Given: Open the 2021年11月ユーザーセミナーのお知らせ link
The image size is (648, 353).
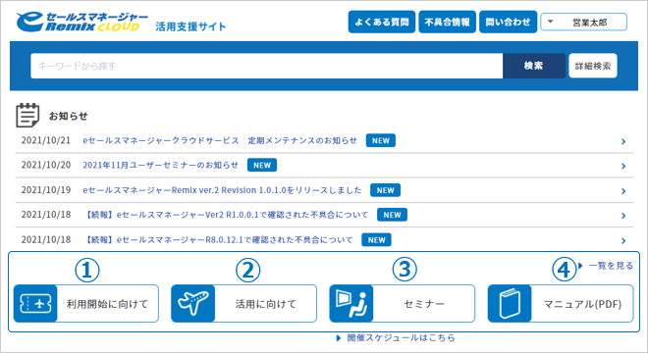Looking at the screenshot, I should (x=160, y=165).
